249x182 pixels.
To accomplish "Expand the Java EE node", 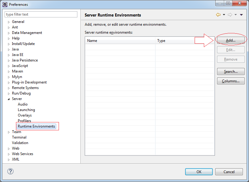I will pyautogui.click(x=9, y=55).
